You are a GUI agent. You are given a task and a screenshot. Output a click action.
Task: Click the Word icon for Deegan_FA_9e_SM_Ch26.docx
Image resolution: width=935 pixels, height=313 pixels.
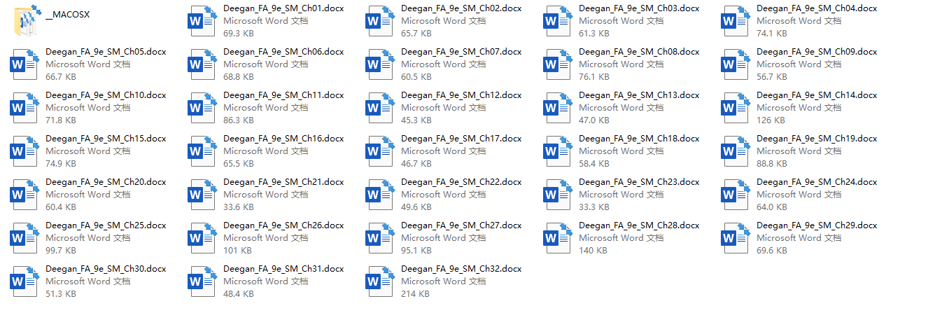pos(202,238)
